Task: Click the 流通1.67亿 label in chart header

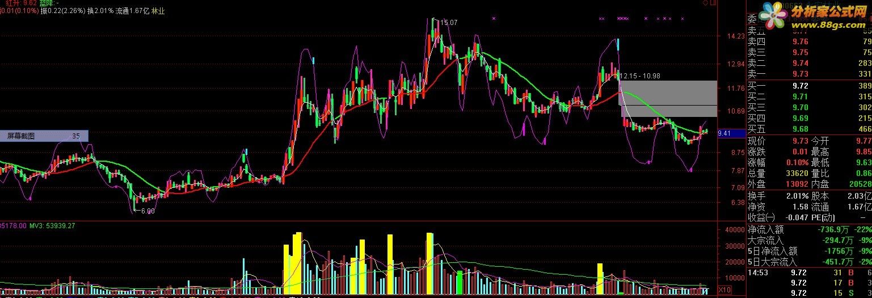Action: [132, 11]
